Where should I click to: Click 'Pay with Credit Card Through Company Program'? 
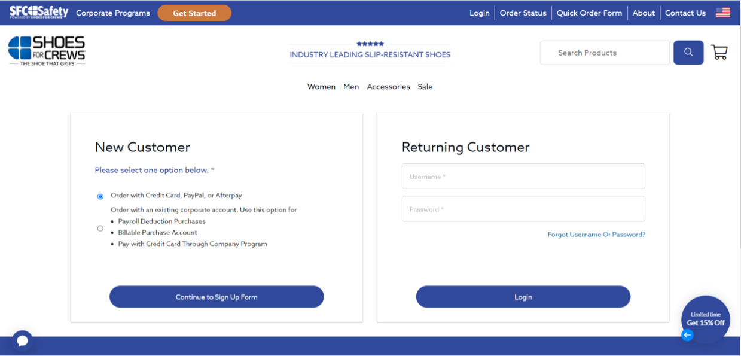[193, 244]
